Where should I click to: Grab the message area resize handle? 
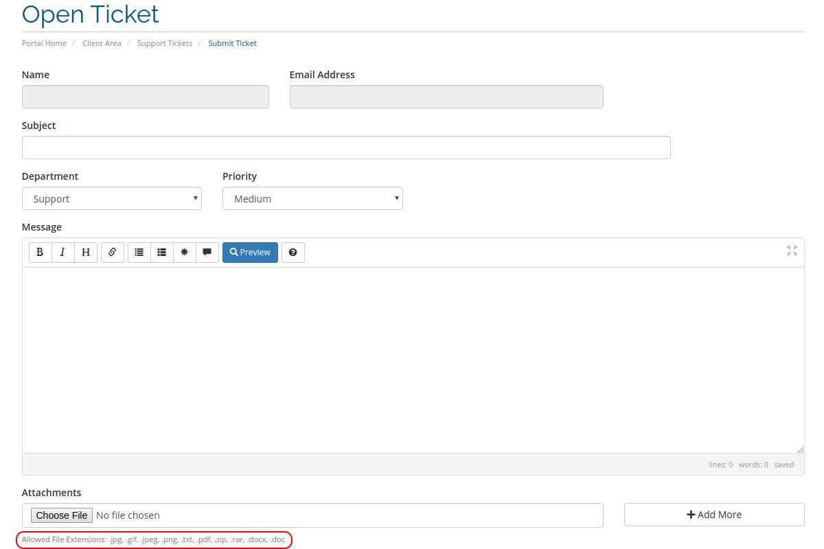click(x=800, y=449)
